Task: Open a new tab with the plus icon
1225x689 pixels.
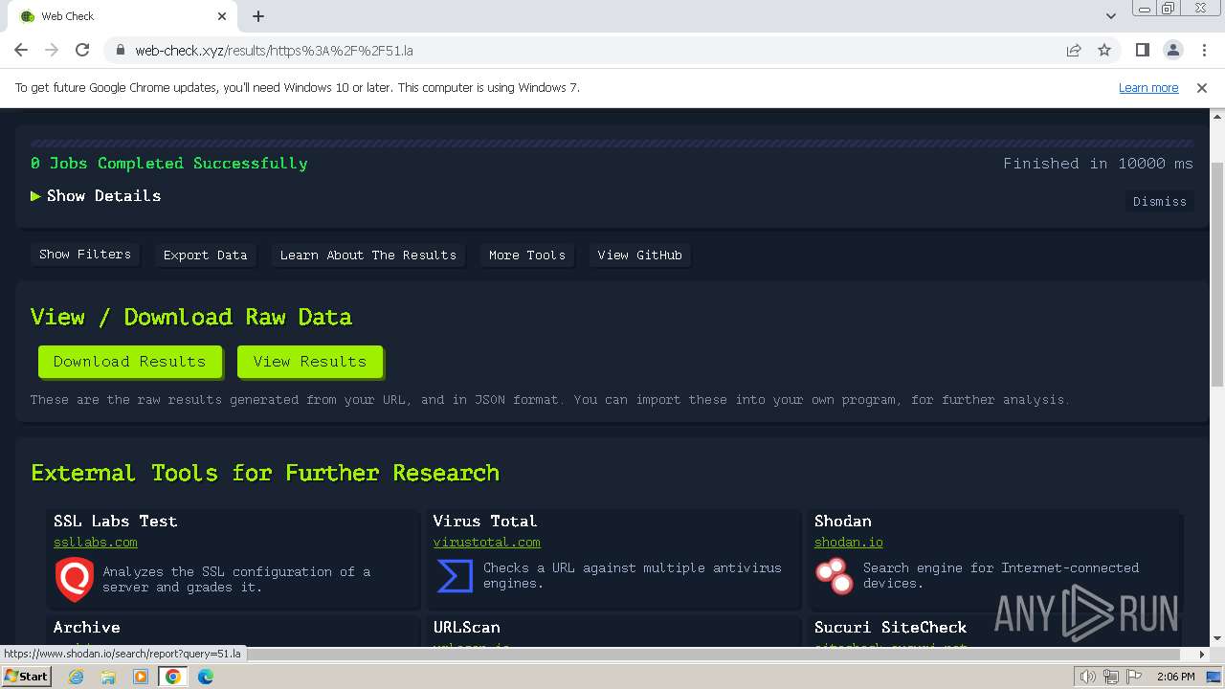Action: [x=258, y=16]
